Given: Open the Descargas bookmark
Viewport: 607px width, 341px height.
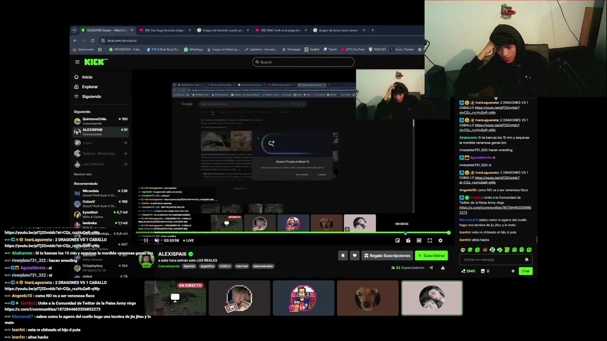Looking at the screenshot, I should 291,49.
